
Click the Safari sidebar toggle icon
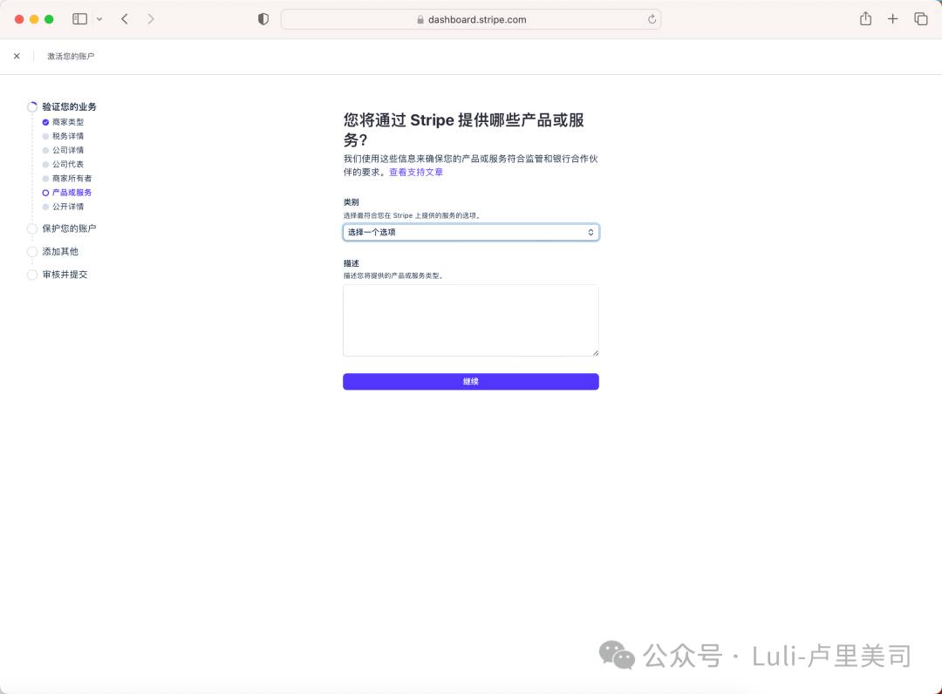pyautogui.click(x=79, y=19)
